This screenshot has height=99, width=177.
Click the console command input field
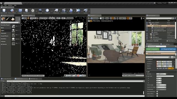74,96
